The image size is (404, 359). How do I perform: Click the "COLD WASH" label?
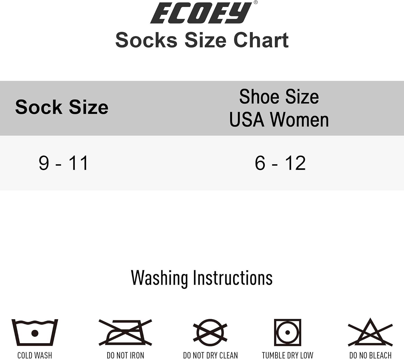pyautogui.click(x=35, y=355)
